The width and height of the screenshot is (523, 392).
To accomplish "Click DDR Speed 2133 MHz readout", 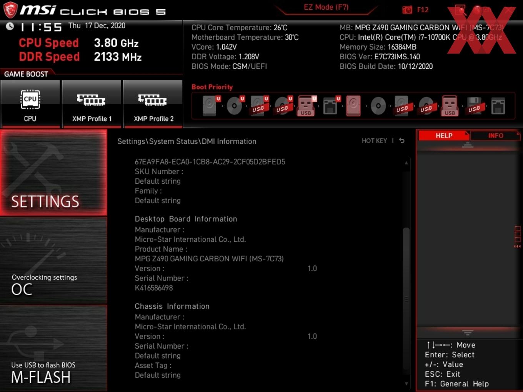I will point(80,57).
